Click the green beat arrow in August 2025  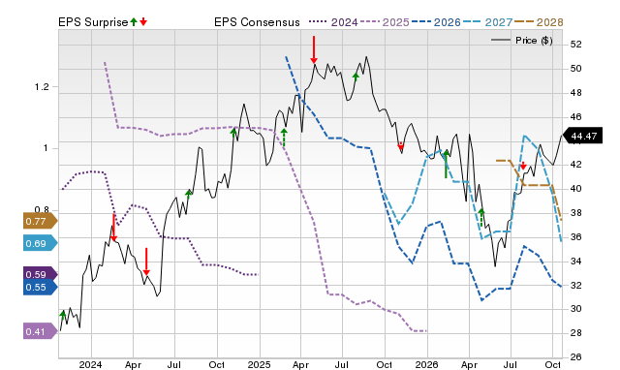coord(356,77)
